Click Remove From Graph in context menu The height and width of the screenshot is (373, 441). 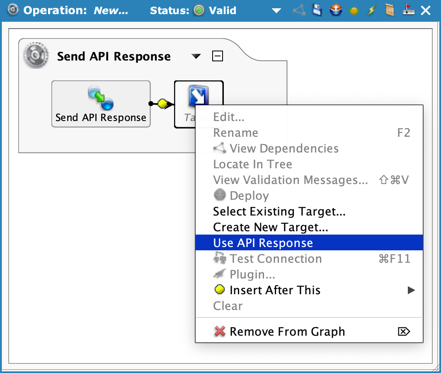coord(287,332)
